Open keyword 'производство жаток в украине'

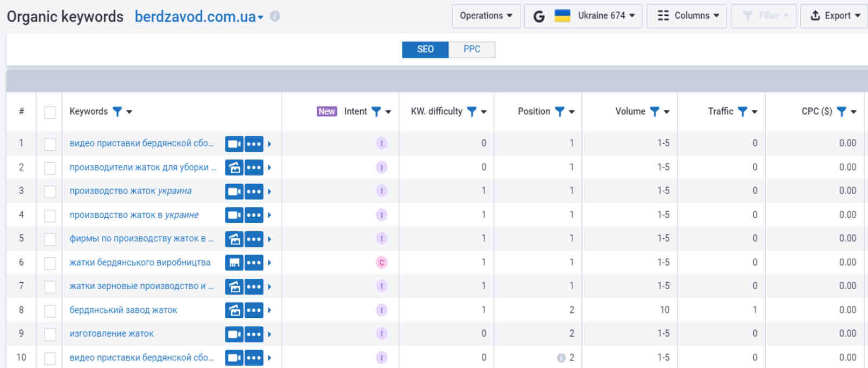coord(134,215)
